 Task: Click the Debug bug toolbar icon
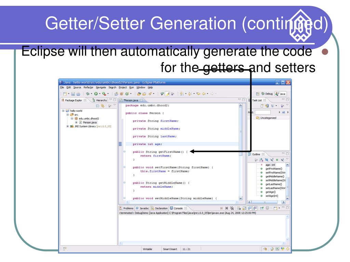[x=88, y=94]
